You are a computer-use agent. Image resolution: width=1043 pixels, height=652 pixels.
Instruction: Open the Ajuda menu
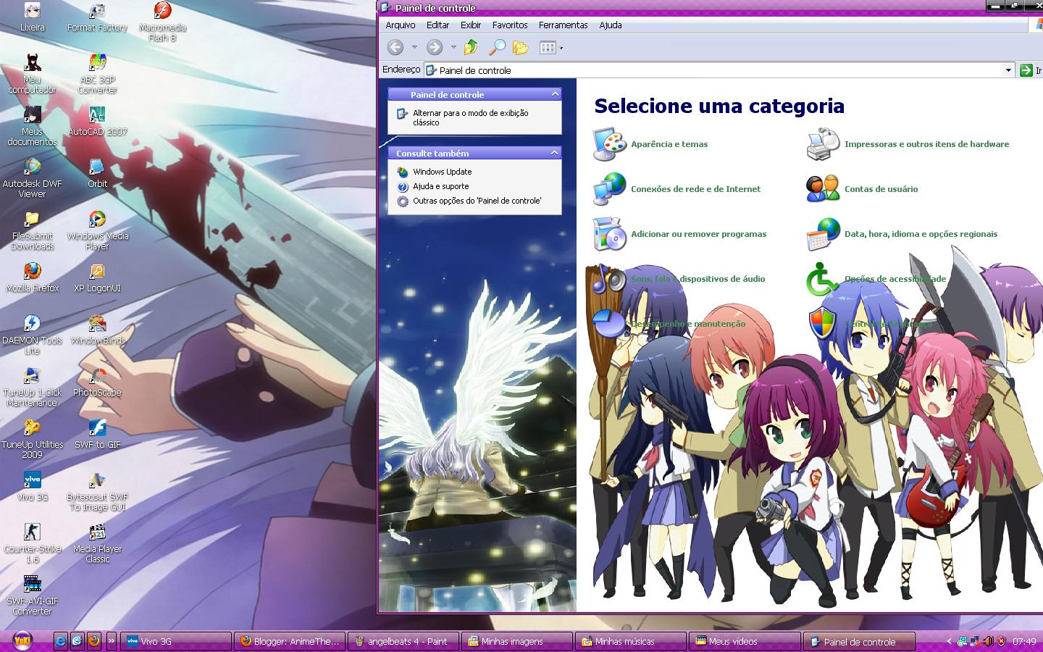(x=611, y=25)
